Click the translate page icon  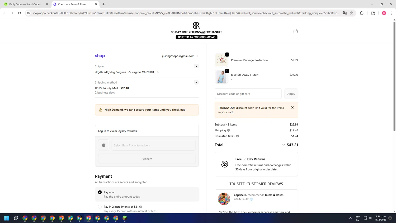point(345,13)
